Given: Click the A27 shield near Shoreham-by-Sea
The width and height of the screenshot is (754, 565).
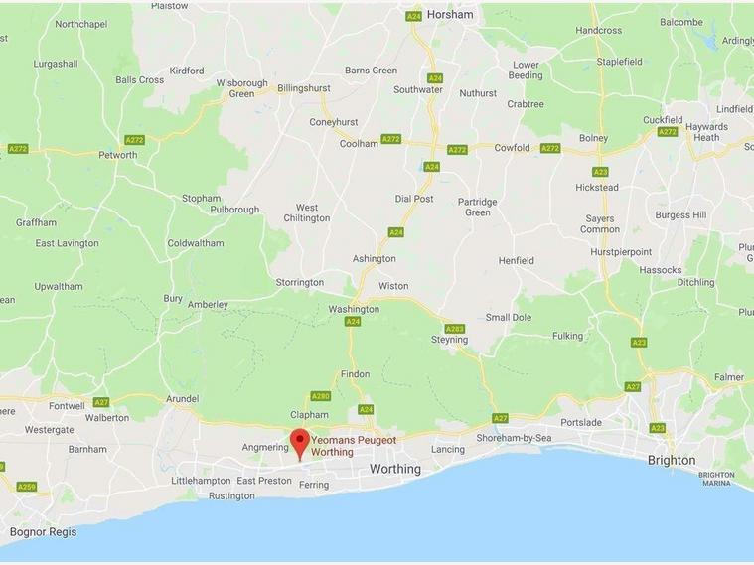Looking at the screenshot, I should pos(500,418).
